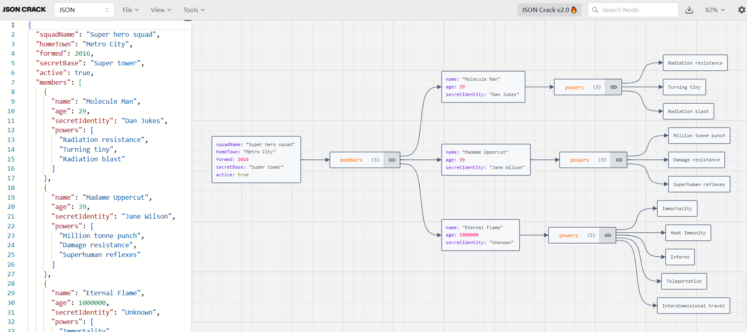Place cursor on "homeTown": "Metro City" line

coord(84,44)
